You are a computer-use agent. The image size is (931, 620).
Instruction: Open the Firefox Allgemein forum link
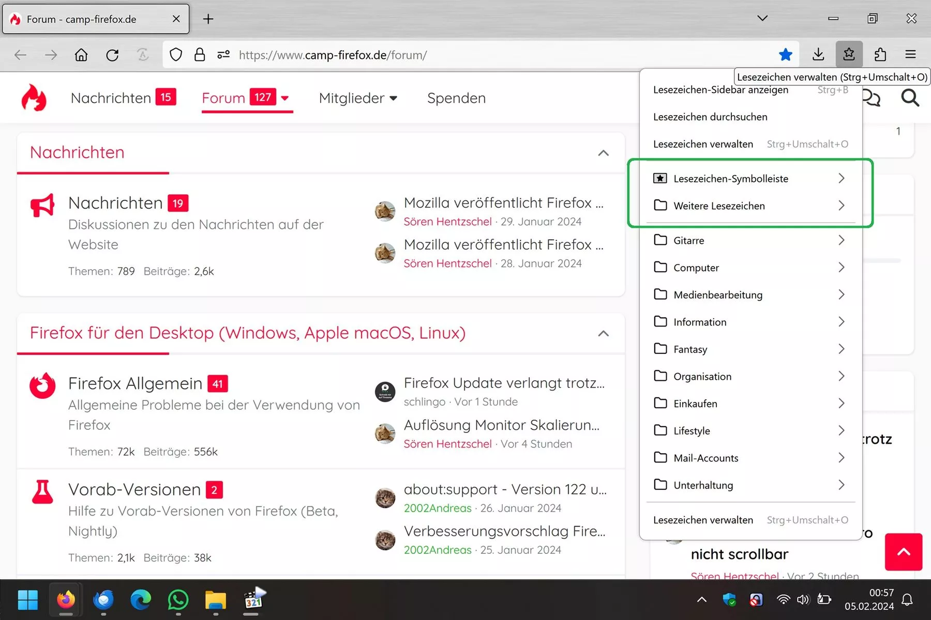click(135, 383)
